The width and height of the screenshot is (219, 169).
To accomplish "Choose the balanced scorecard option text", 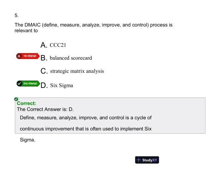I will (71, 58).
